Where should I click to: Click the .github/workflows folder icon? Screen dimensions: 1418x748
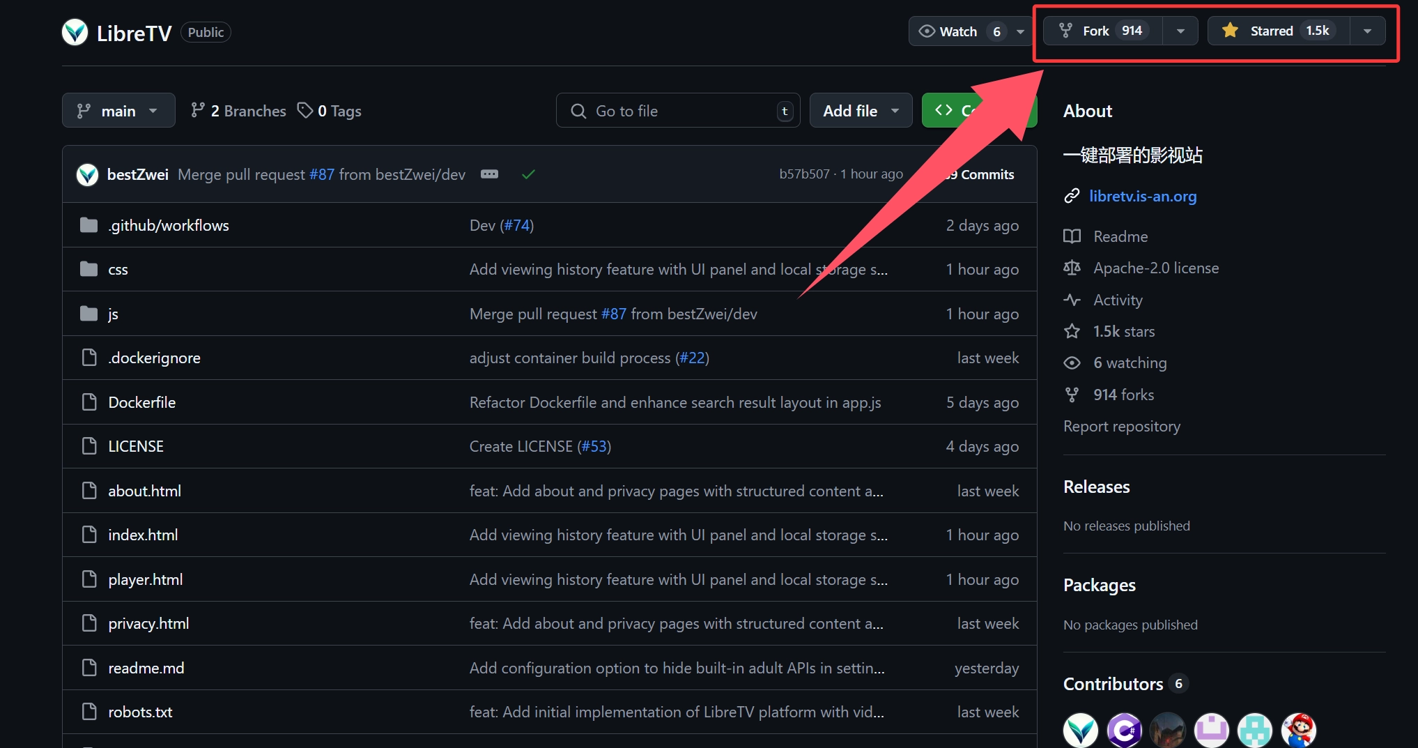(x=88, y=225)
